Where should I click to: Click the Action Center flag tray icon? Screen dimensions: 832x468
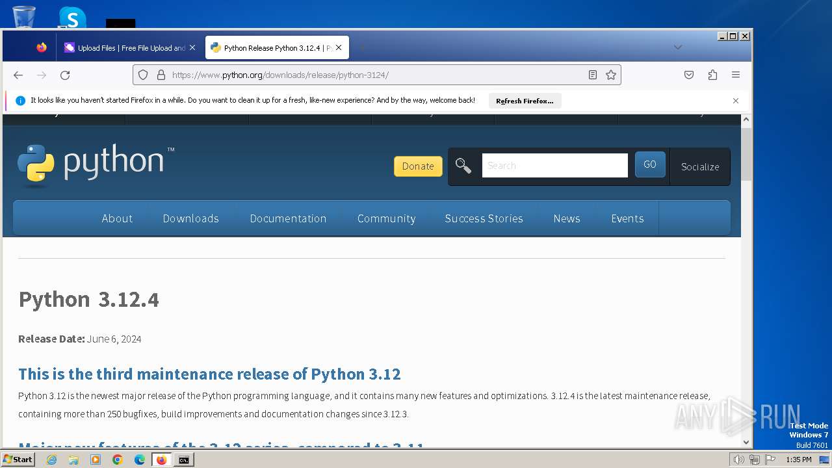[x=770, y=460]
